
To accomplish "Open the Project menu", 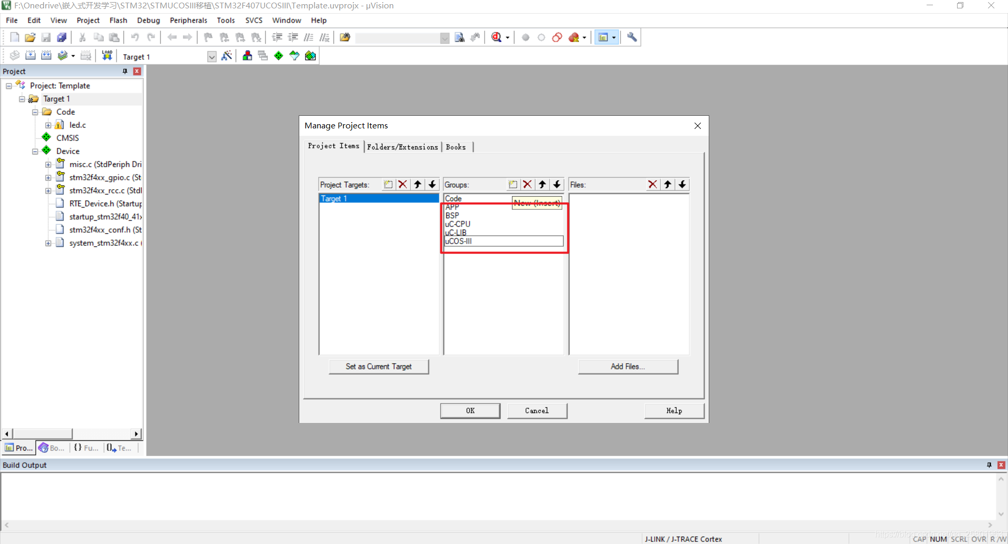I will click(88, 20).
